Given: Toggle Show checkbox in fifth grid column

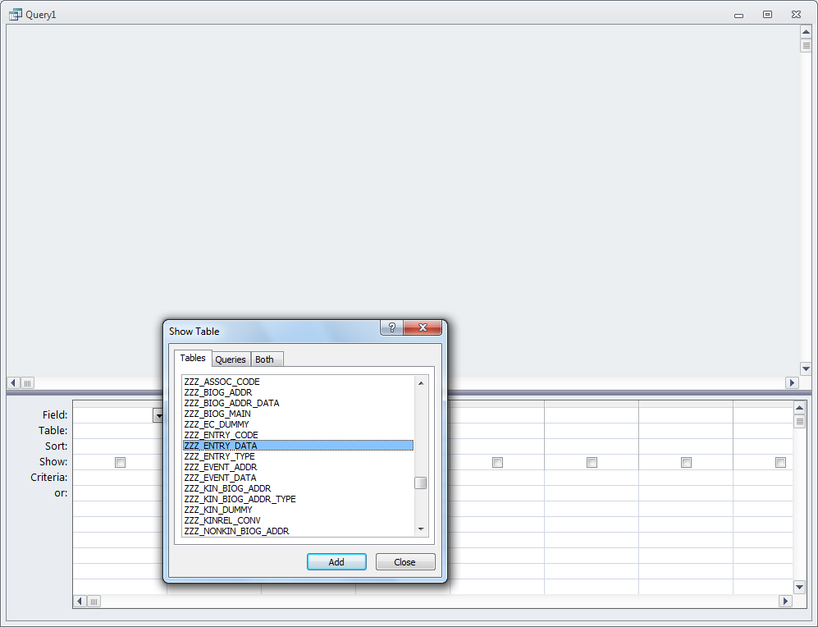Looking at the screenshot, I should [497, 462].
